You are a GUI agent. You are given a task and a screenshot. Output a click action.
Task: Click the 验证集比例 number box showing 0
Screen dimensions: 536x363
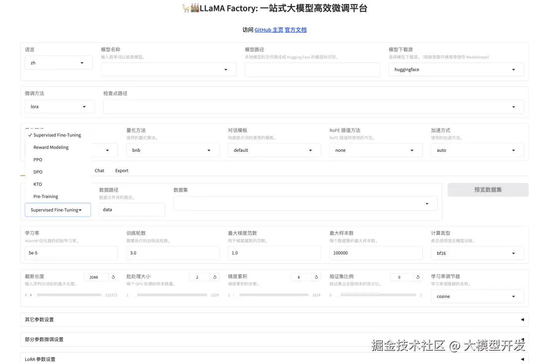click(402, 277)
